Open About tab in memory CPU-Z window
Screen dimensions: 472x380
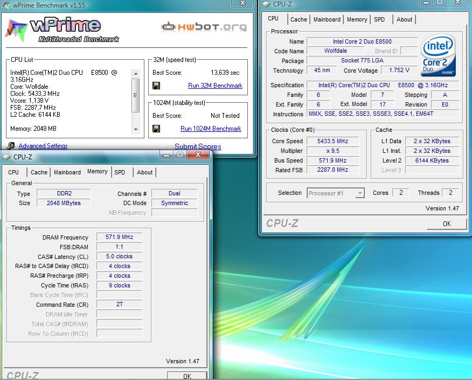144,172
